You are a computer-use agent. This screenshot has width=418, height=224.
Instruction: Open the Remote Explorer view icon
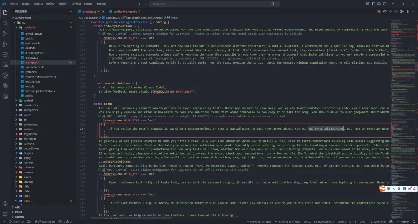(5, 65)
